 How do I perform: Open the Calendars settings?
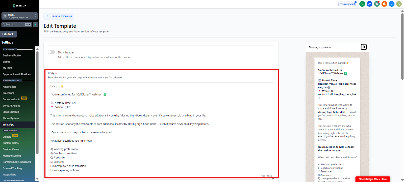click(x=8, y=93)
